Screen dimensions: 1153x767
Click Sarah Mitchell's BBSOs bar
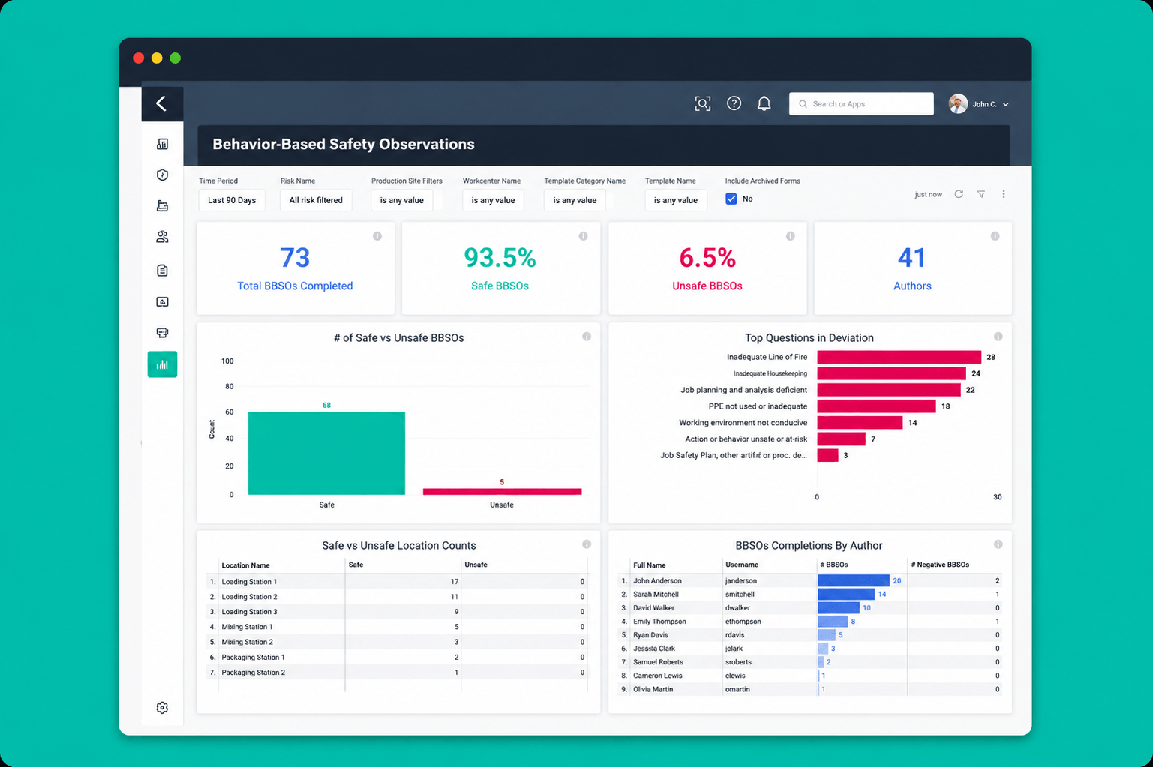[846, 594]
